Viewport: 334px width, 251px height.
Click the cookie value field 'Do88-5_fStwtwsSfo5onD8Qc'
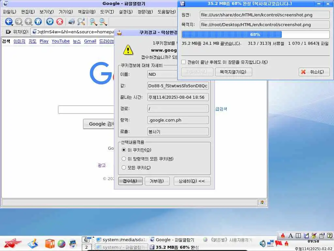[178, 86]
